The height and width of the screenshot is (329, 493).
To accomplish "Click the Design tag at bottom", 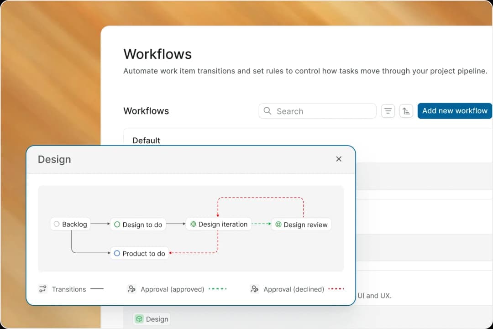I will [152, 319].
